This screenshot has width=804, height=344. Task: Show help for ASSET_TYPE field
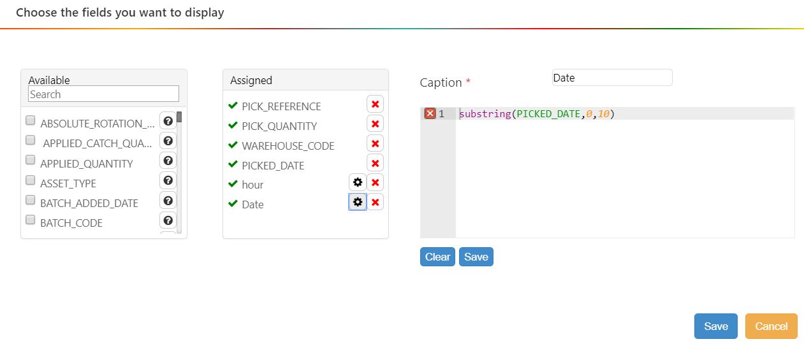(168, 182)
